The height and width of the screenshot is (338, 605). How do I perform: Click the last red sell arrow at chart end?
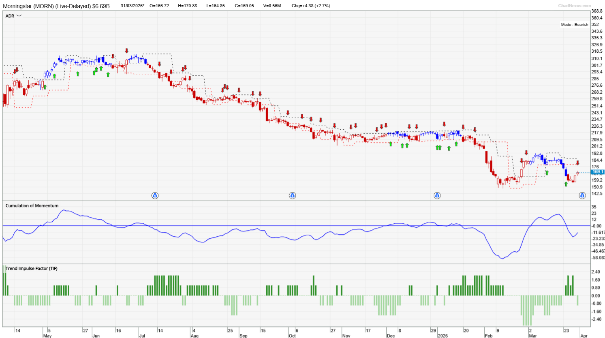click(578, 163)
